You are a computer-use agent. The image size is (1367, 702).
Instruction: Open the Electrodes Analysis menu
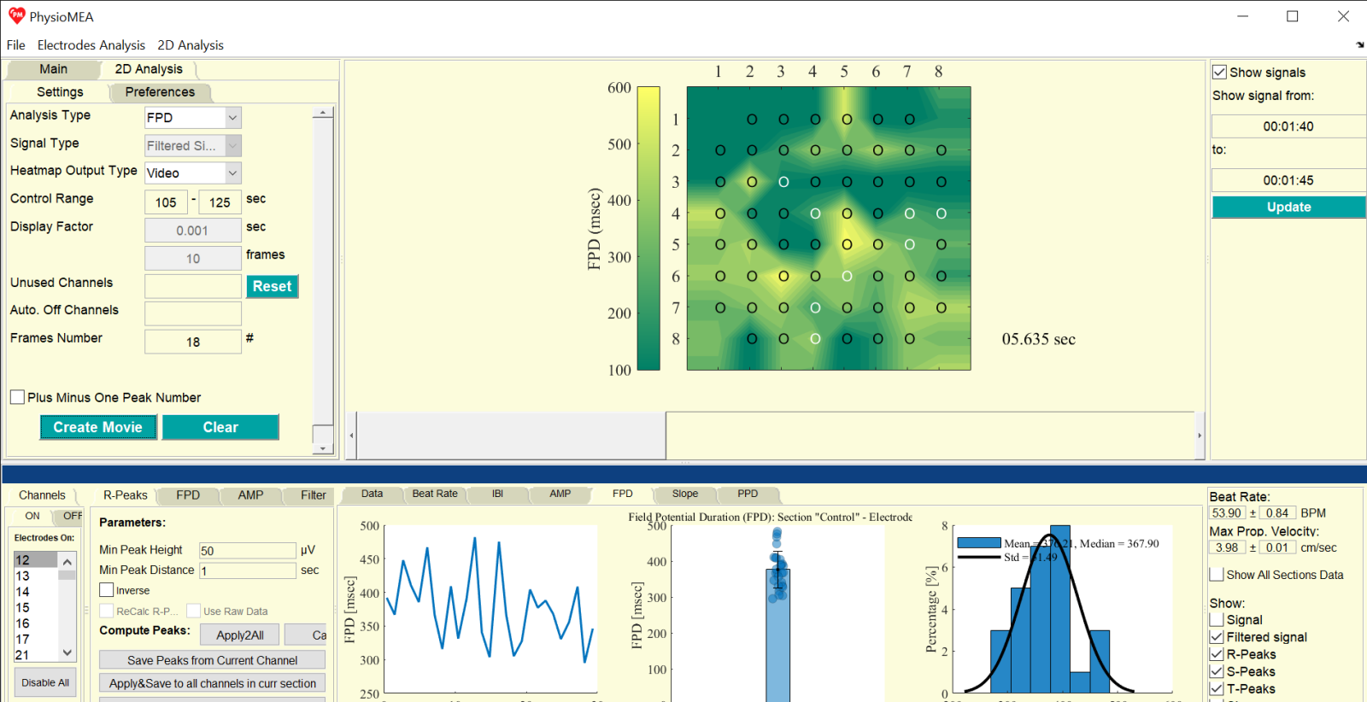(91, 45)
